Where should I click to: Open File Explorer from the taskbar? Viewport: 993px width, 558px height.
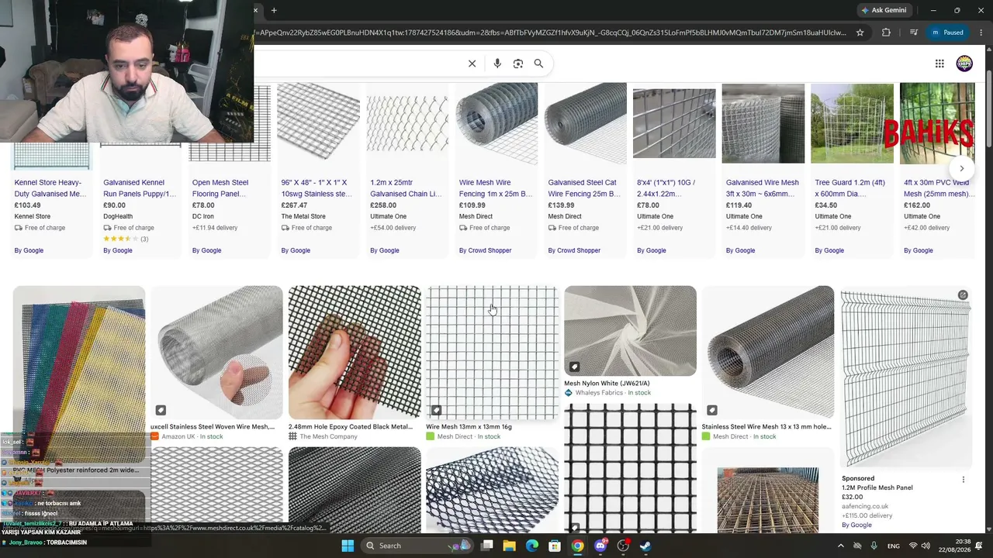point(509,546)
